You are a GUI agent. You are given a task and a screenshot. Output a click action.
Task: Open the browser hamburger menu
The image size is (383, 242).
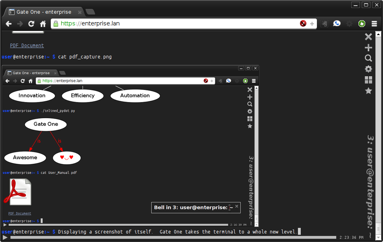pos(374,24)
